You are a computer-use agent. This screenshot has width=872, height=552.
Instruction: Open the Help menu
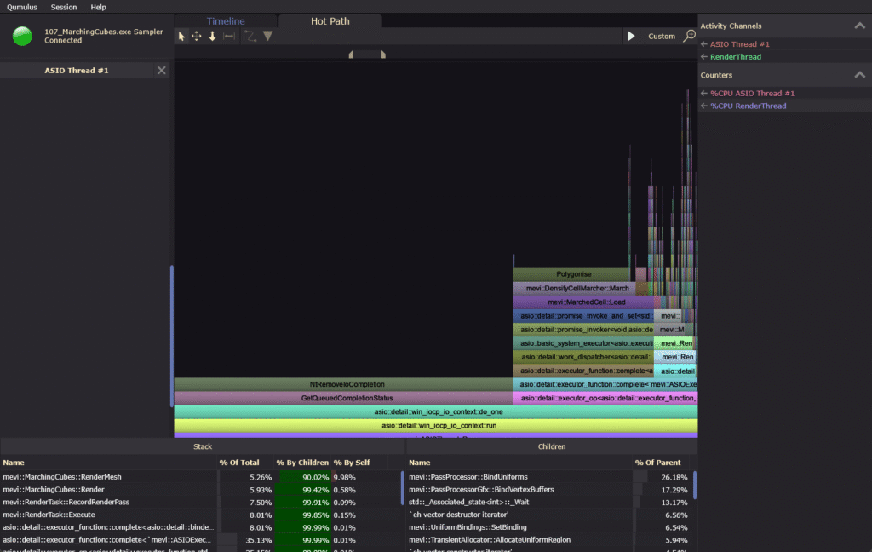tap(99, 7)
